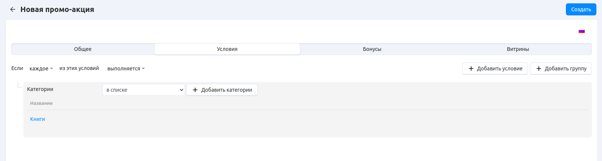The height and width of the screenshot is (161, 602).
Task: Click the Название column header
Action: point(41,103)
